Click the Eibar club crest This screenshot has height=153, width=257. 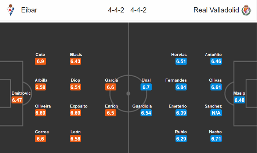click(10, 10)
